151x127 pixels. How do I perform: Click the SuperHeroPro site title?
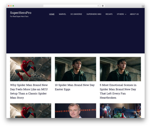(x=21, y=13)
